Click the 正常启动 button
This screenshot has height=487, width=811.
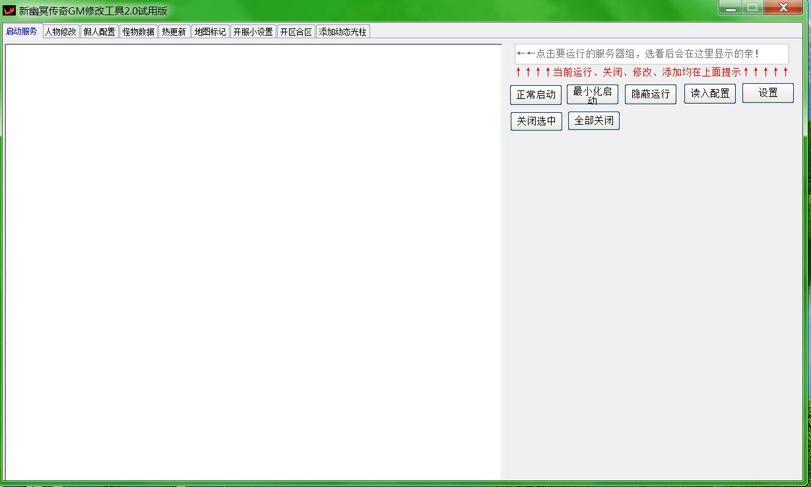[536, 95]
